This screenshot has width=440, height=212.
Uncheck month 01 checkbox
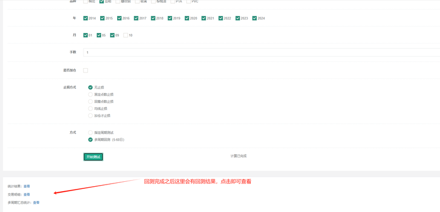[86, 35]
